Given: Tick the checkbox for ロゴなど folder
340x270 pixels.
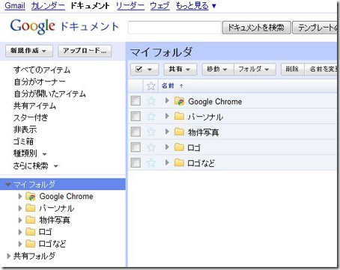Looking at the screenshot, I should (x=136, y=162).
